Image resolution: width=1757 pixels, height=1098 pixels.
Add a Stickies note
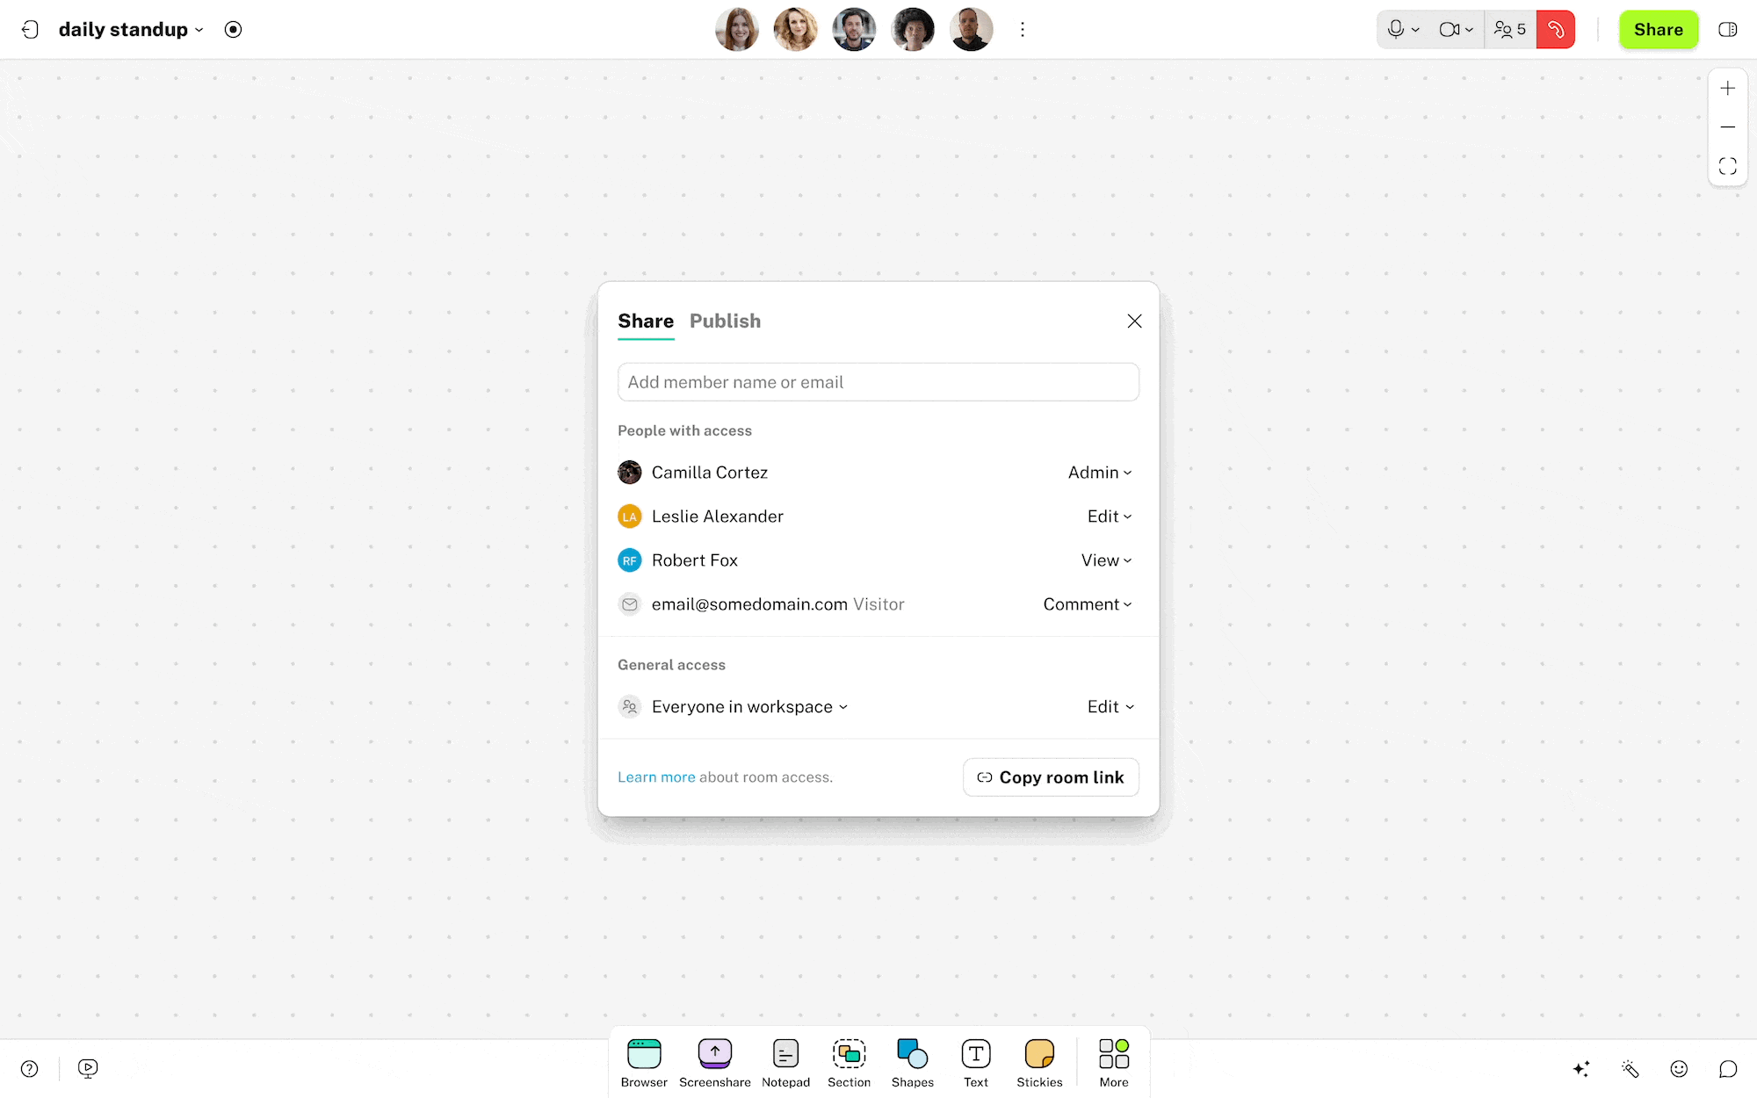[1039, 1062]
